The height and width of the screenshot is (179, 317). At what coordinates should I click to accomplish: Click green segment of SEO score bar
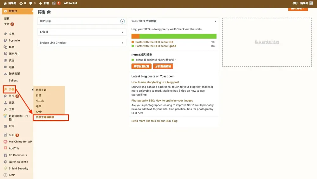click(x=178, y=36)
